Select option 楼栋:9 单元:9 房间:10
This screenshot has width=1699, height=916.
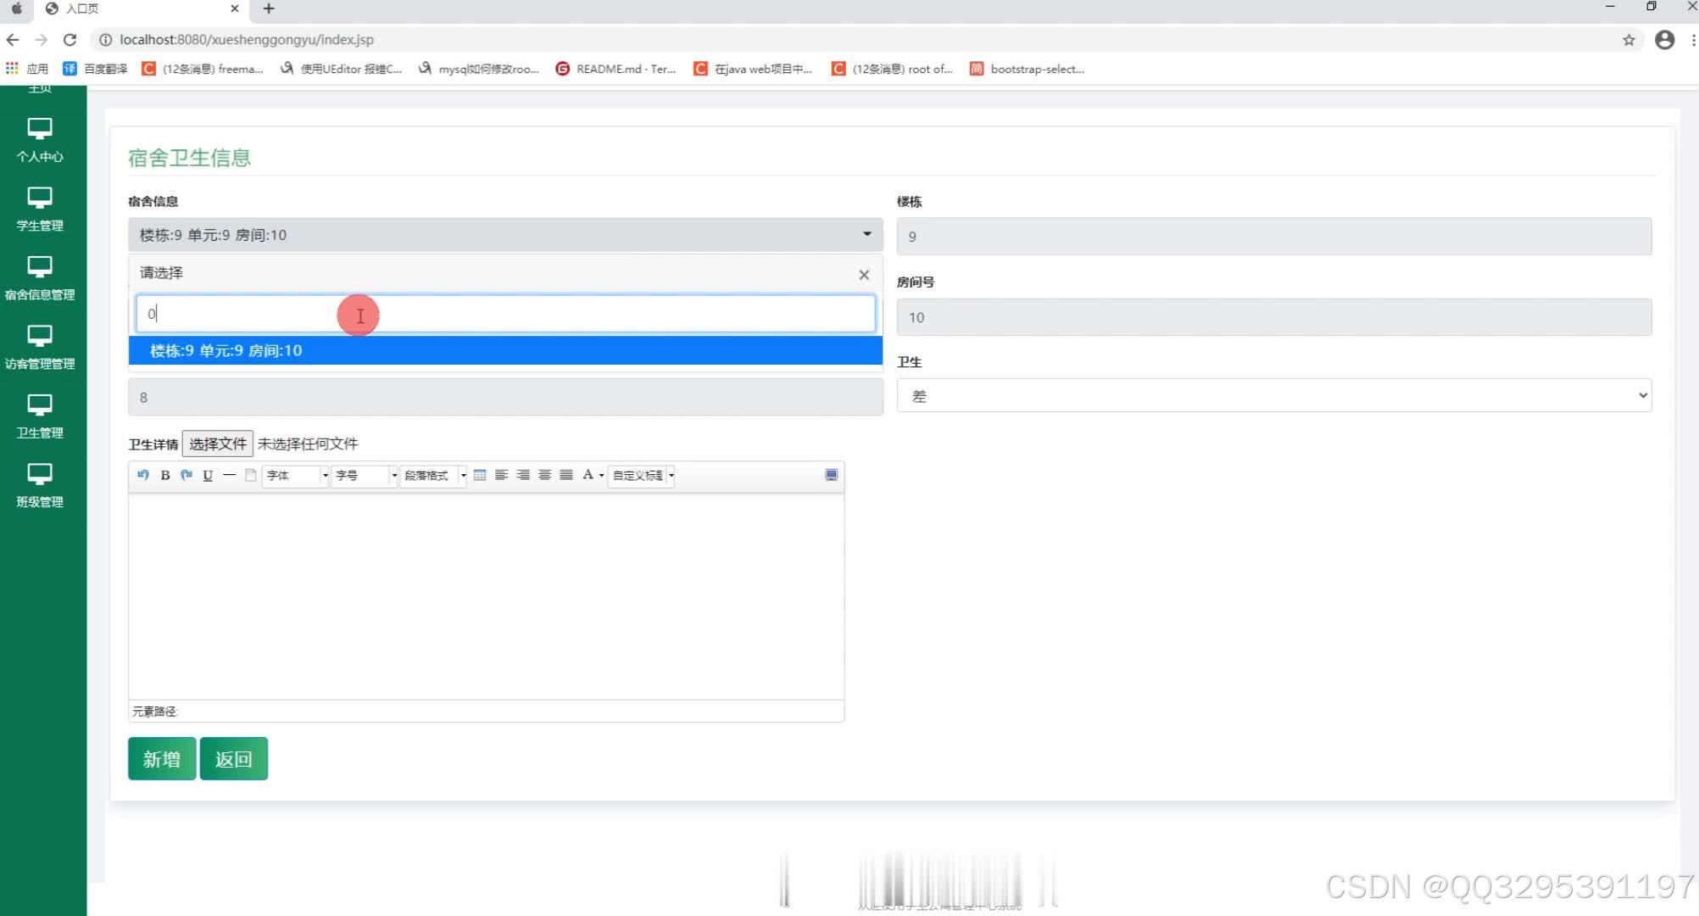(505, 350)
